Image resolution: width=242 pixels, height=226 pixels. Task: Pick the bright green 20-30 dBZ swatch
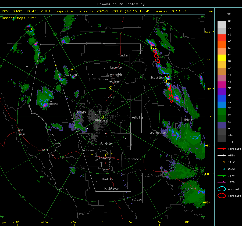point(222,112)
